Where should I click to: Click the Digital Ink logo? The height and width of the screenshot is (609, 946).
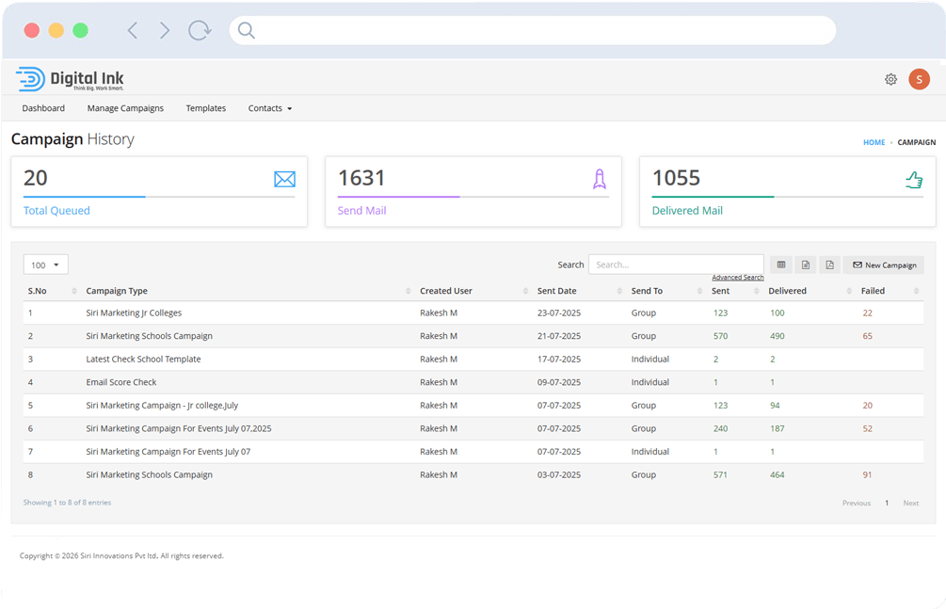(x=71, y=80)
